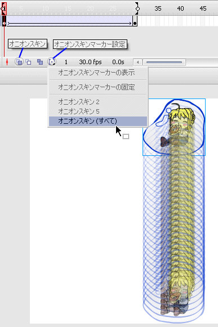This screenshot has width=218, height=327.
Task: Click the current frame number 1
Action: pos(66,62)
